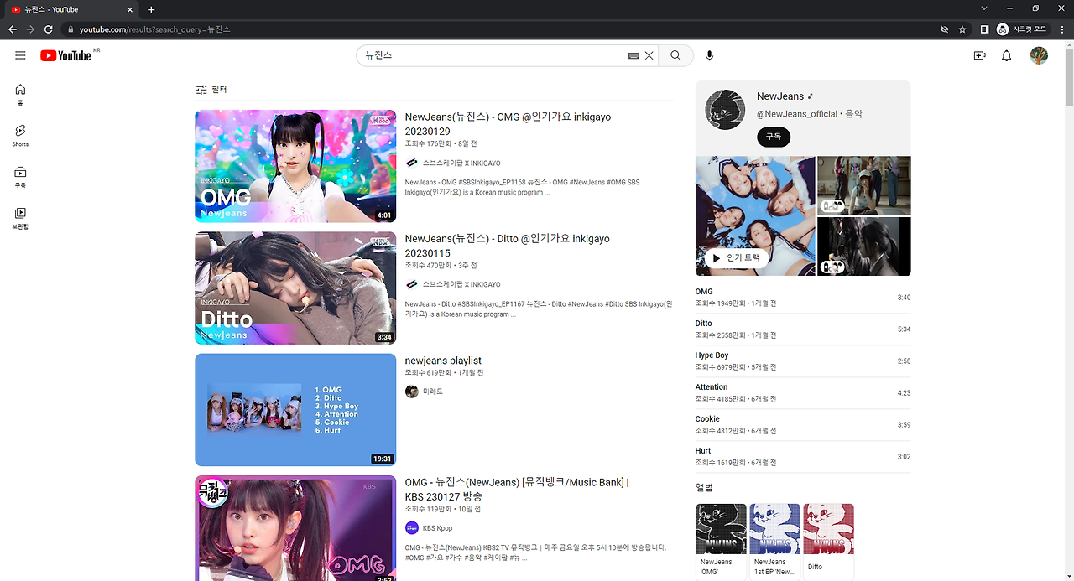Click the search input field containing 뉴진스
Image resolution: width=1074 pixels, height=581 pixels.
495,55
